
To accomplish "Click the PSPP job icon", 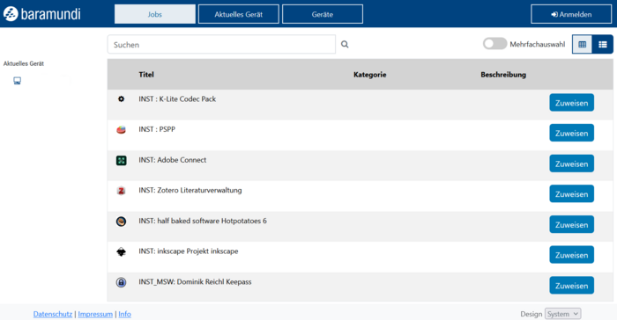I will tap(122, 129).
